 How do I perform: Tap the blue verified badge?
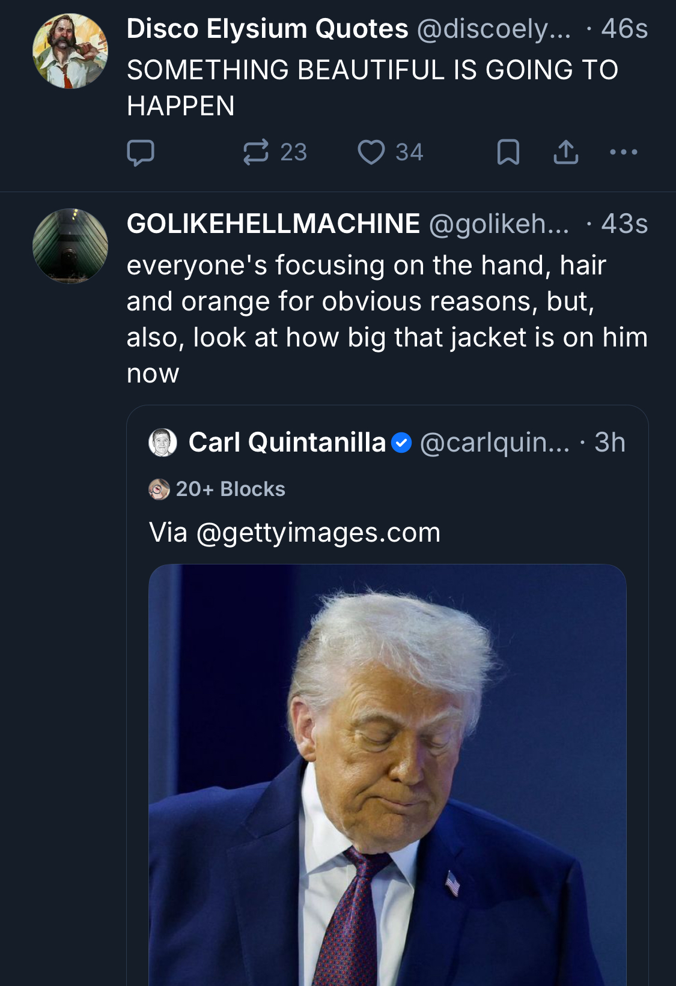tap(401, 443)
